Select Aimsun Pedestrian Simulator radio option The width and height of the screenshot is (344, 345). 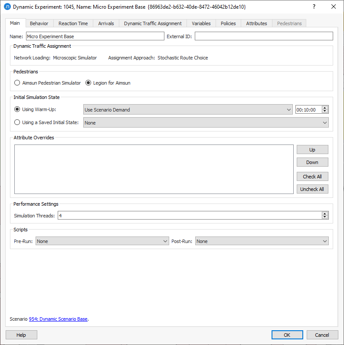pyautogui.click(x=17, y=83)
